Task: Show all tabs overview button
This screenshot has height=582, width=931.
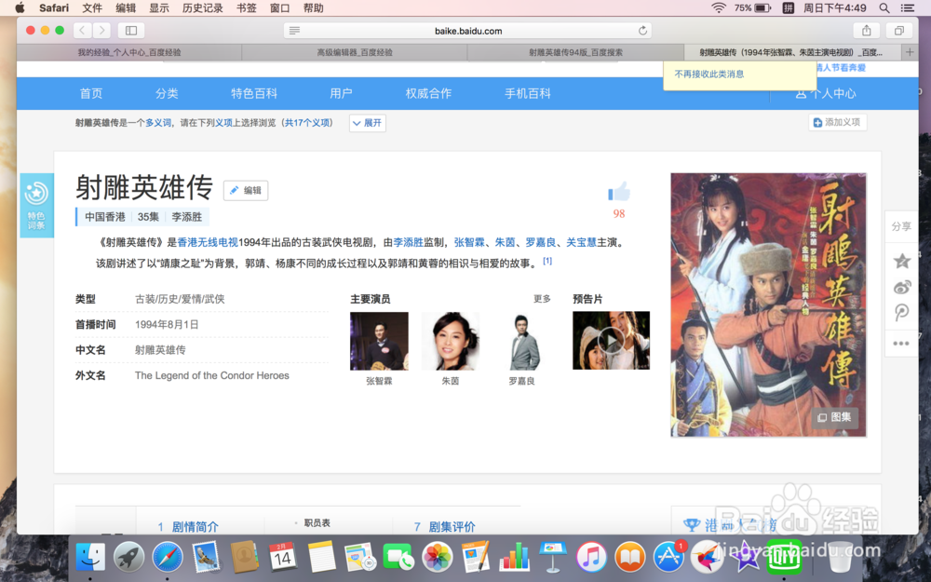Action: point(899,31)
